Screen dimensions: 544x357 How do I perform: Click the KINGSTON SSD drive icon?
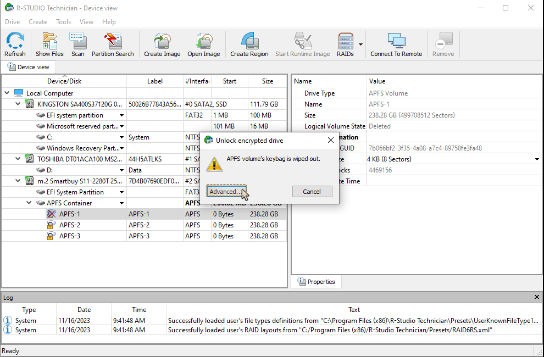click(30, 104)
